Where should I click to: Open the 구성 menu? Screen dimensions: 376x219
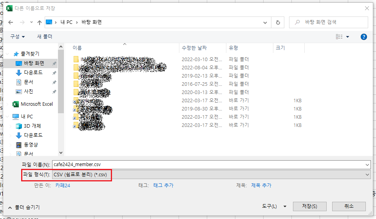click(17, 36)
